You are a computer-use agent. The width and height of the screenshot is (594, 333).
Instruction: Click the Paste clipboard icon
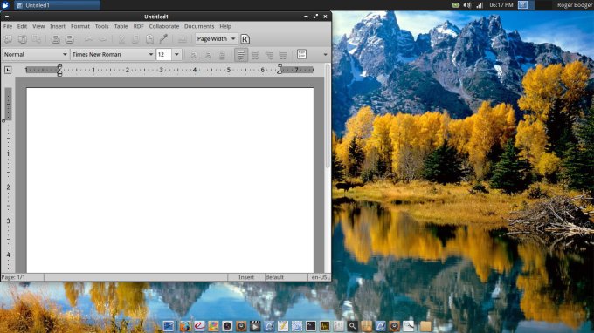pyautogui.click(x=149, y=39)
